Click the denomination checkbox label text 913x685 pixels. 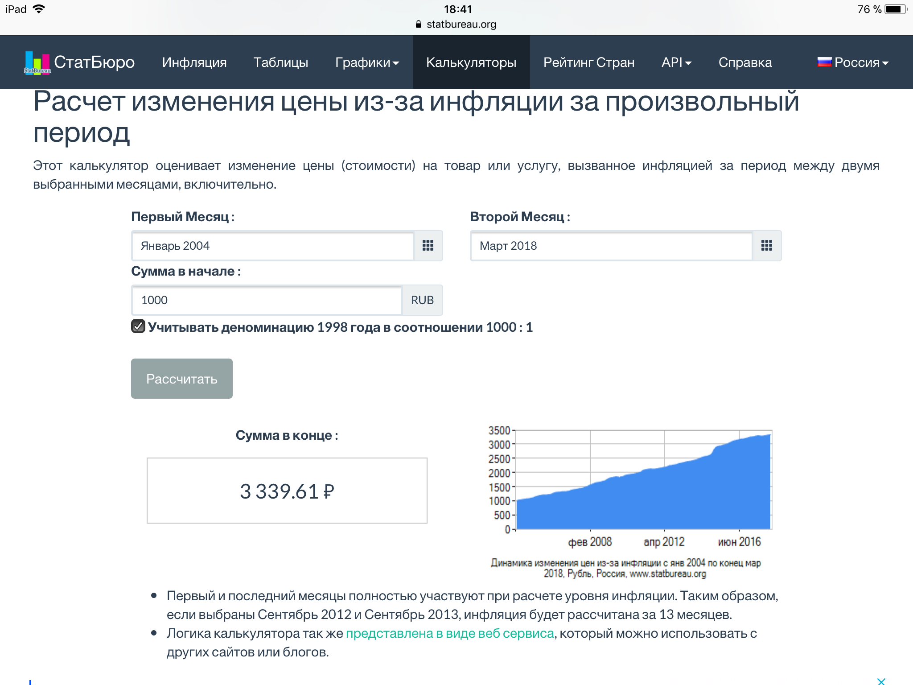pos(340,327)
